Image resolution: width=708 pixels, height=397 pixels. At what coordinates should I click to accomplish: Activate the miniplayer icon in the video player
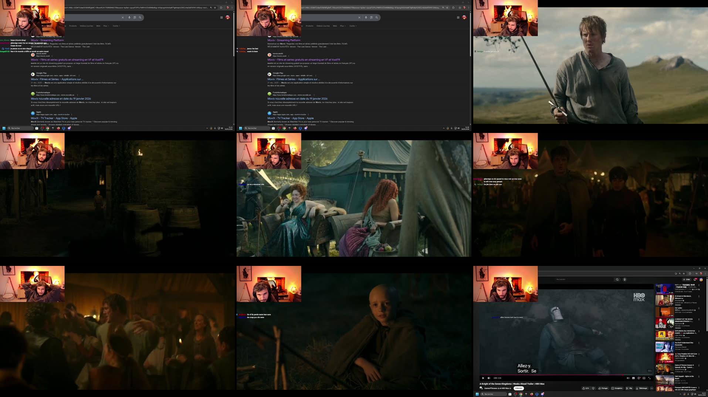click(x=644, y=378)
